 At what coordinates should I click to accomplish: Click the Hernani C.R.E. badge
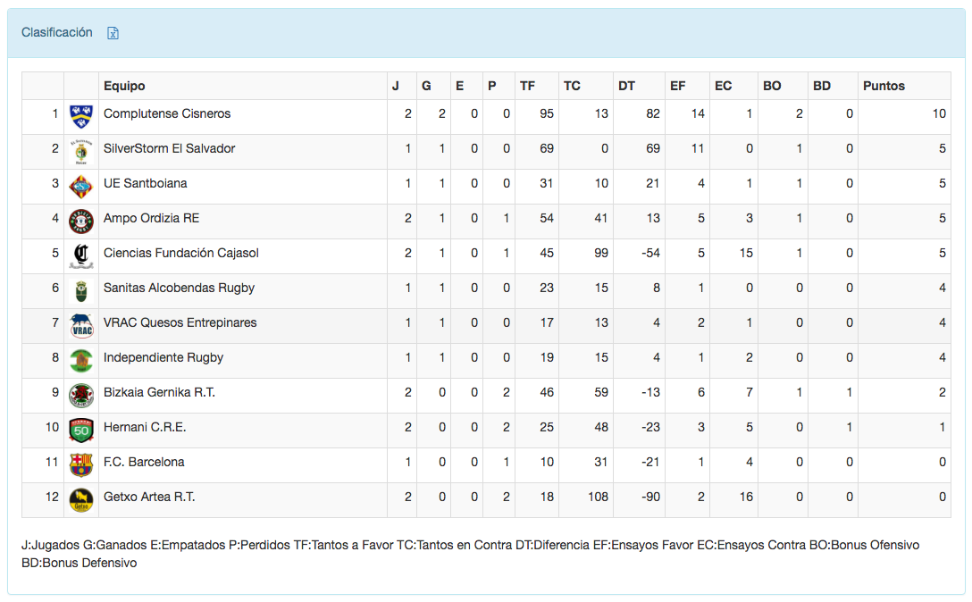(81, 430)
